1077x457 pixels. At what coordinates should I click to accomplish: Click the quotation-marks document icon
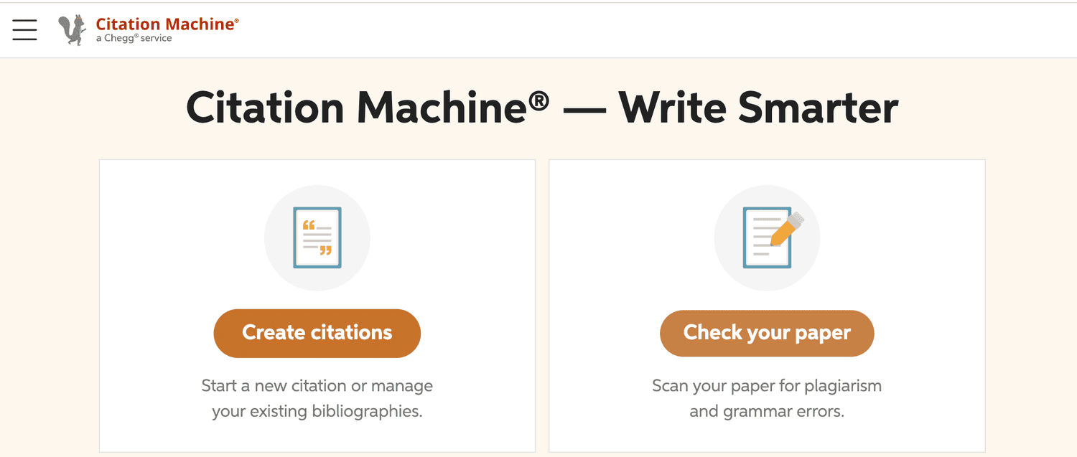pyautogui.click(x=317, y=237)
